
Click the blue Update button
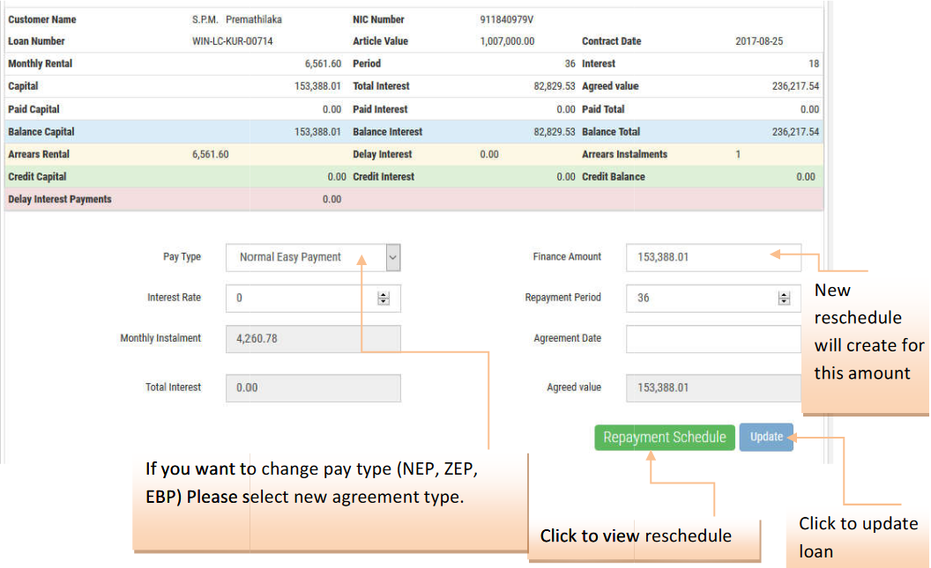tap(766, 438)
